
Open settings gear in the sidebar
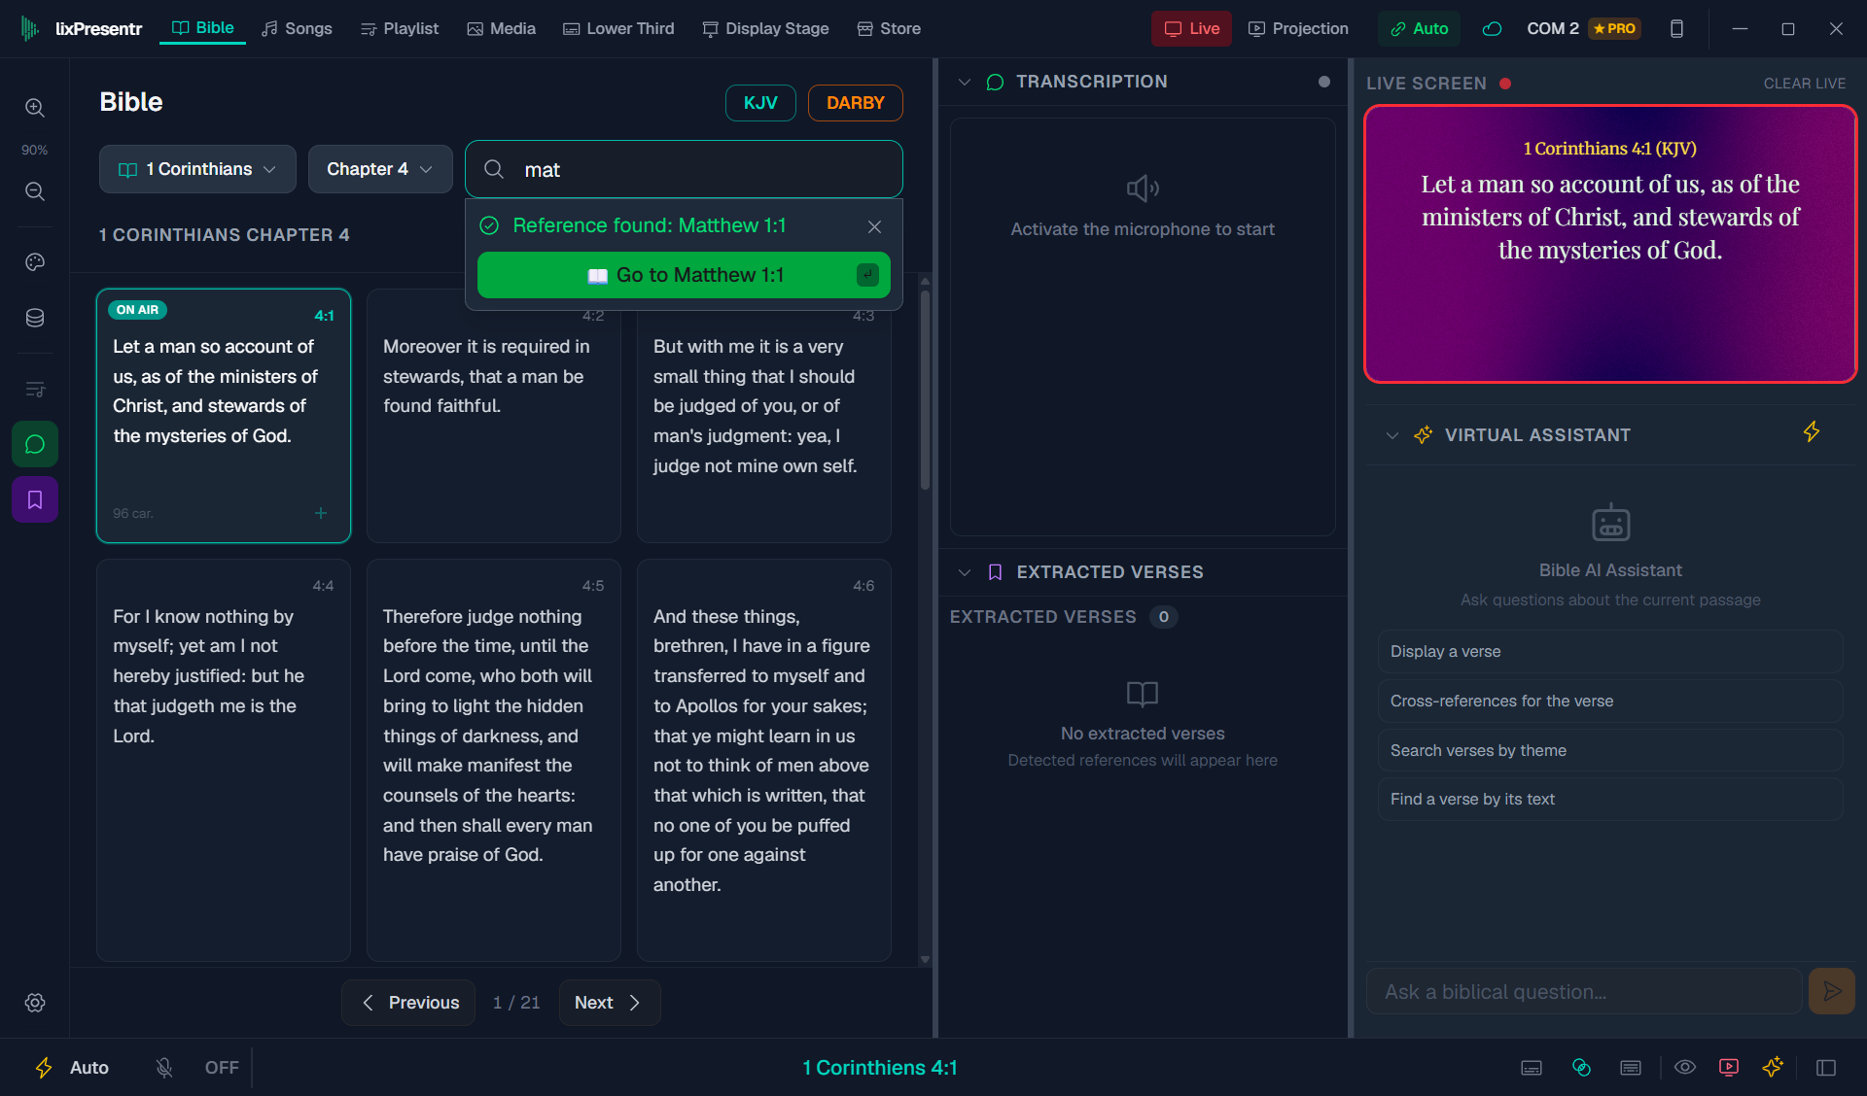coord(35,1003)
